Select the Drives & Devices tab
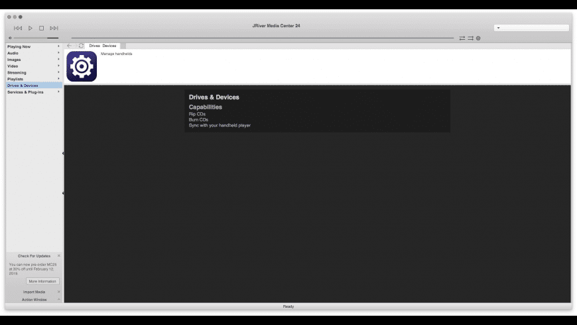This screenshot has width=577, height=325. [103, 46]
